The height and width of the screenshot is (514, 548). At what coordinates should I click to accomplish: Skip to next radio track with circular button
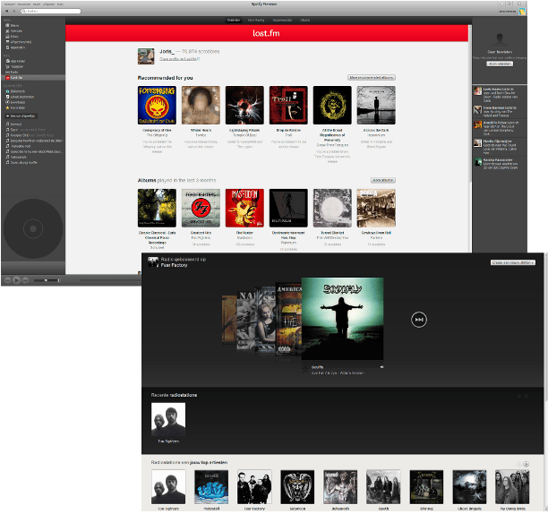[419, 320]
